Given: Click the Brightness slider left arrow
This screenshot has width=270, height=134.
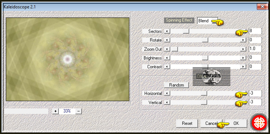Looking at the screenshot, I should tap(167, 58).
